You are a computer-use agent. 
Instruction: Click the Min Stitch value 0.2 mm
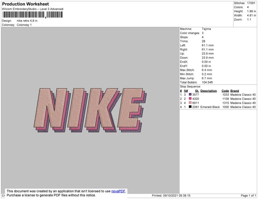pyautogui.click(x=207, y=74)
